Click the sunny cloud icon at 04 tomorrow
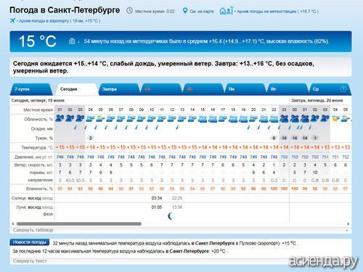This screenshot has width=363, height=272. (x=335, y=118)
